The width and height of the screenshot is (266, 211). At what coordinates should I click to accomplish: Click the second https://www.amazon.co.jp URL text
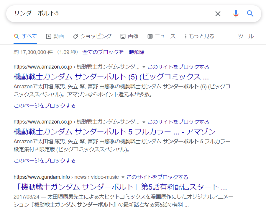tap(43, 122)
